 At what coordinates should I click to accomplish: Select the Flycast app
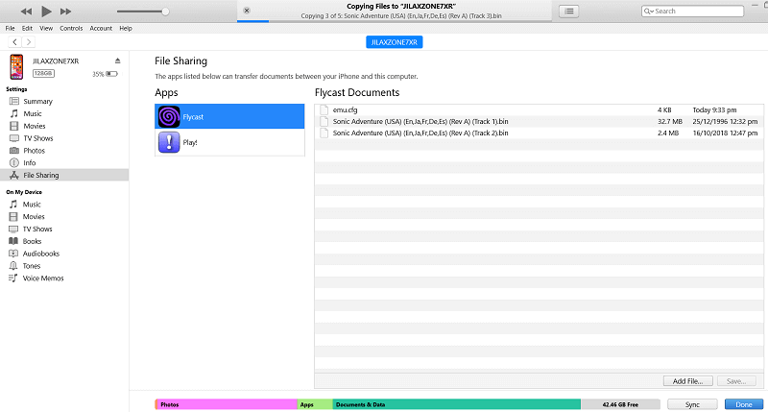(x=229, y=116)
